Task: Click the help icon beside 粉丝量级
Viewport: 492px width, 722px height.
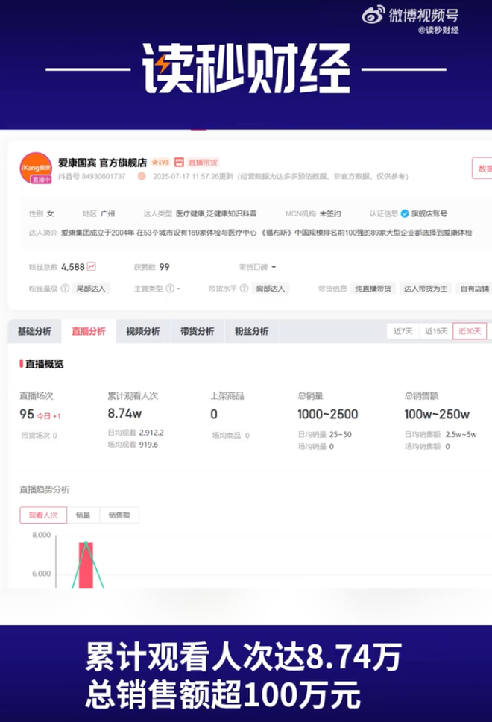Action: tap(66, 288)
